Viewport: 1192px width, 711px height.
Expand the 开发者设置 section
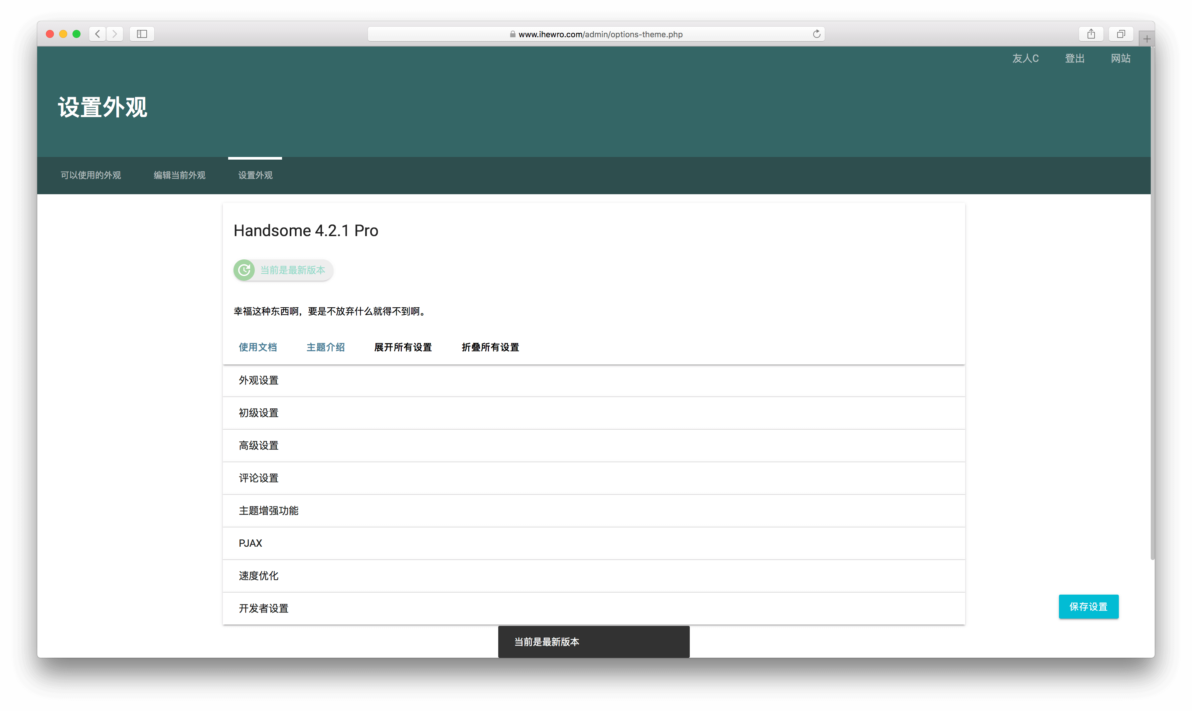tap(594, 609)
